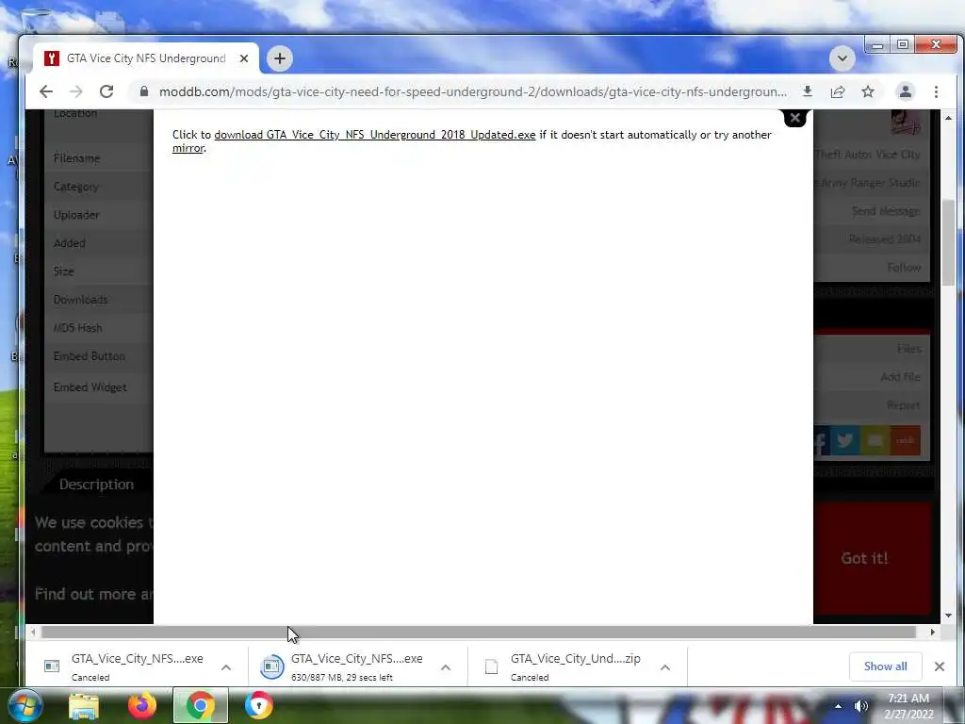This screenshot has height=724, width=965.
Task: Click download GTA_Vice_City_NFS_Underground_2018_Updated.exe link
Action: pyautogui.click(x=375, y=135)
